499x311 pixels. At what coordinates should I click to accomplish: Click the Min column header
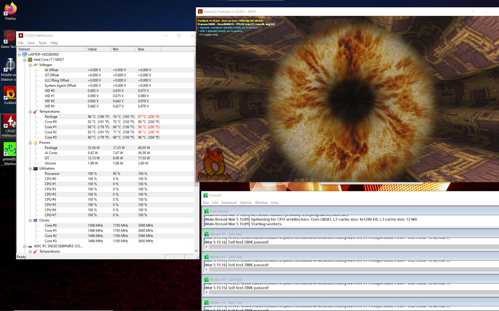coord(124,49)
